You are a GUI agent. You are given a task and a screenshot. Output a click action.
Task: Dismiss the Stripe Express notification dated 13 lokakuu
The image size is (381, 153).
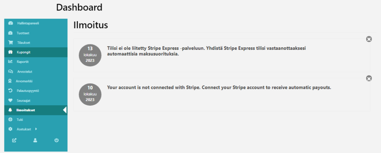coord(369,39)
